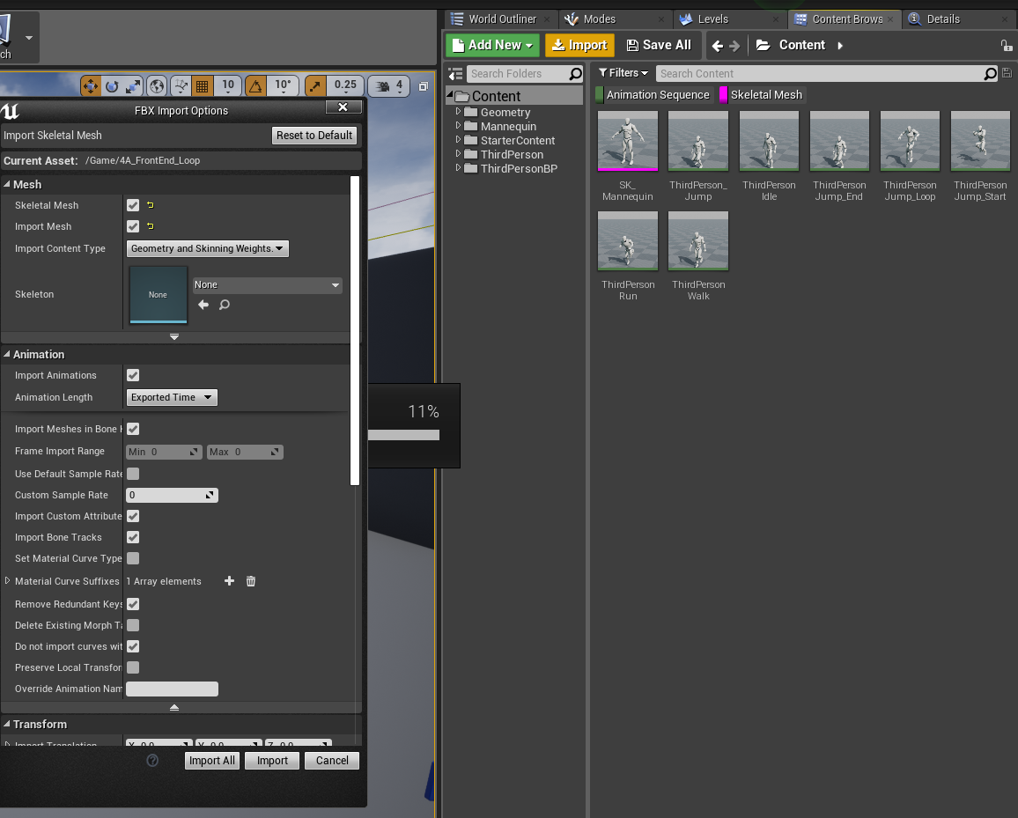Screen dimensions: 1018x818
Task: Click the viewport maximize/restore icon
Action: 424,86
